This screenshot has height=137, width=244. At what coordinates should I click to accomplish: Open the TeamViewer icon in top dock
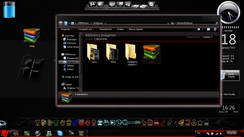click(x=151, y=4)
